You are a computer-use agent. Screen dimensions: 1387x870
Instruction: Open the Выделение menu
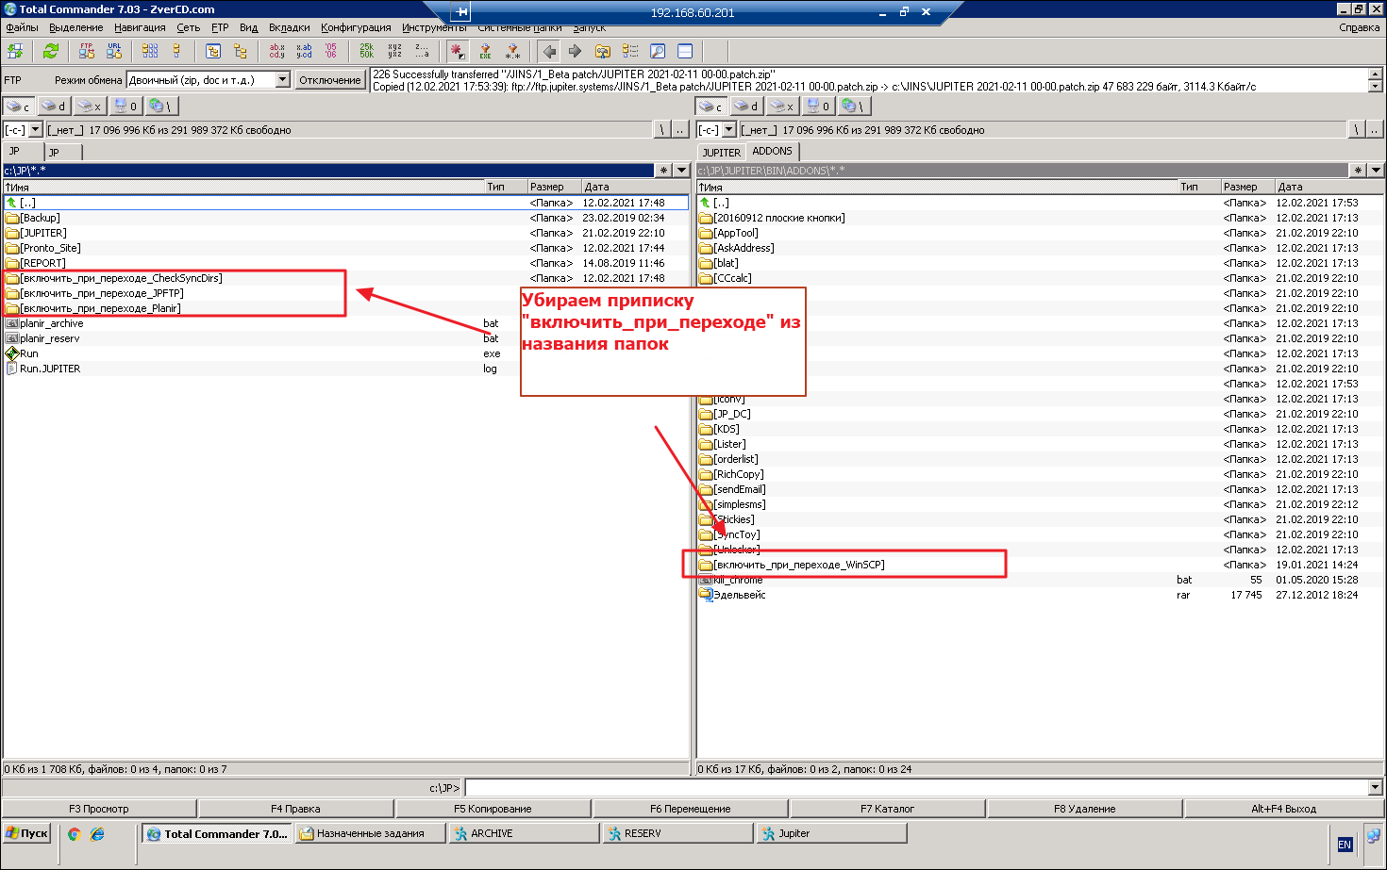76,27
